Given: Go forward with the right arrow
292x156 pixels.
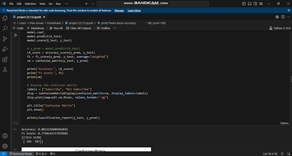Looking at the screenshot, I should coord(93,4).
